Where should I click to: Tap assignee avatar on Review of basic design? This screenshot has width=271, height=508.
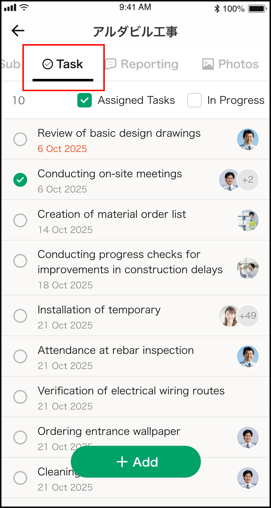pos(248,139)
